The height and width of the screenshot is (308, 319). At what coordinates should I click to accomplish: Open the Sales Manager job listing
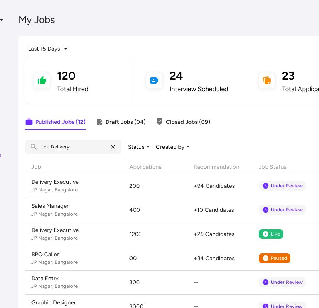[50, 206]
